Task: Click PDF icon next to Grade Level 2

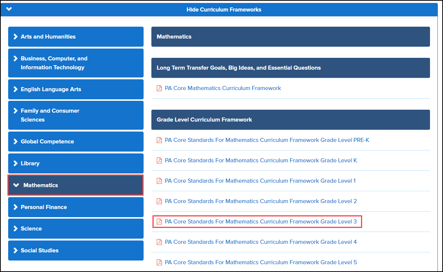Action: (159, 201)
